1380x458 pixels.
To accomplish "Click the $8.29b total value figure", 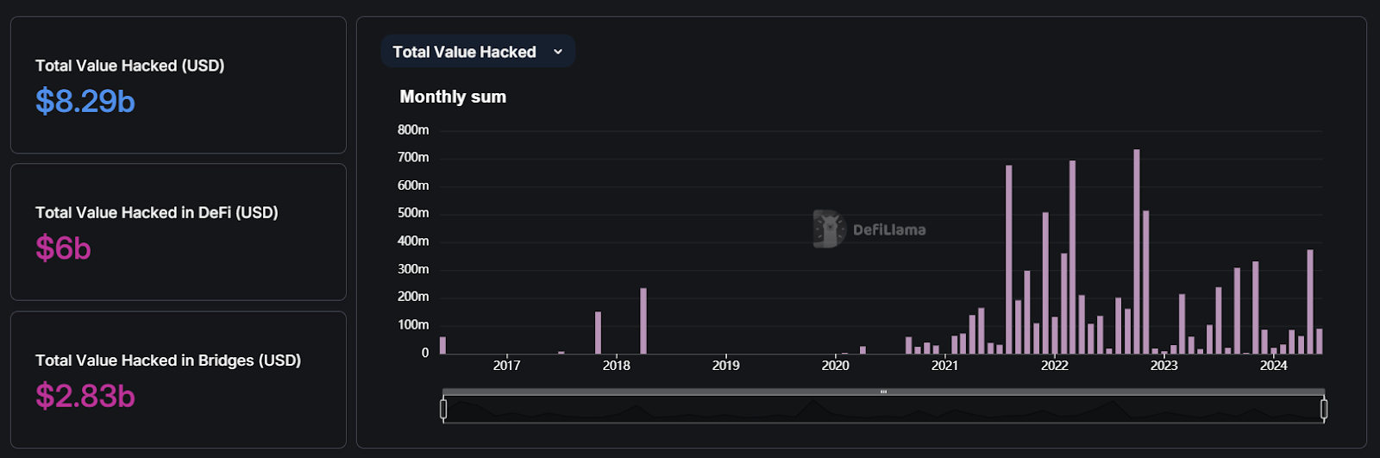I will (85, 102).
